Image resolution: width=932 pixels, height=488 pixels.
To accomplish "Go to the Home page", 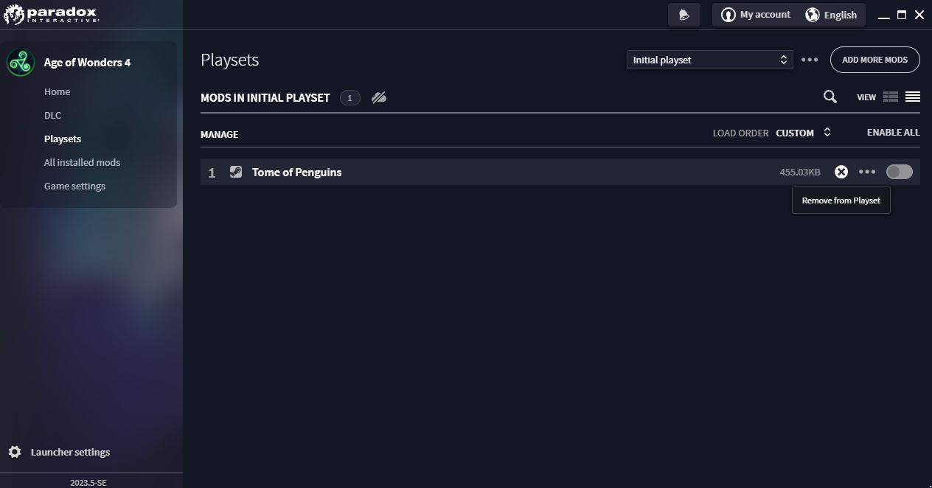I will pyautogui.click(x=57, y=91).
